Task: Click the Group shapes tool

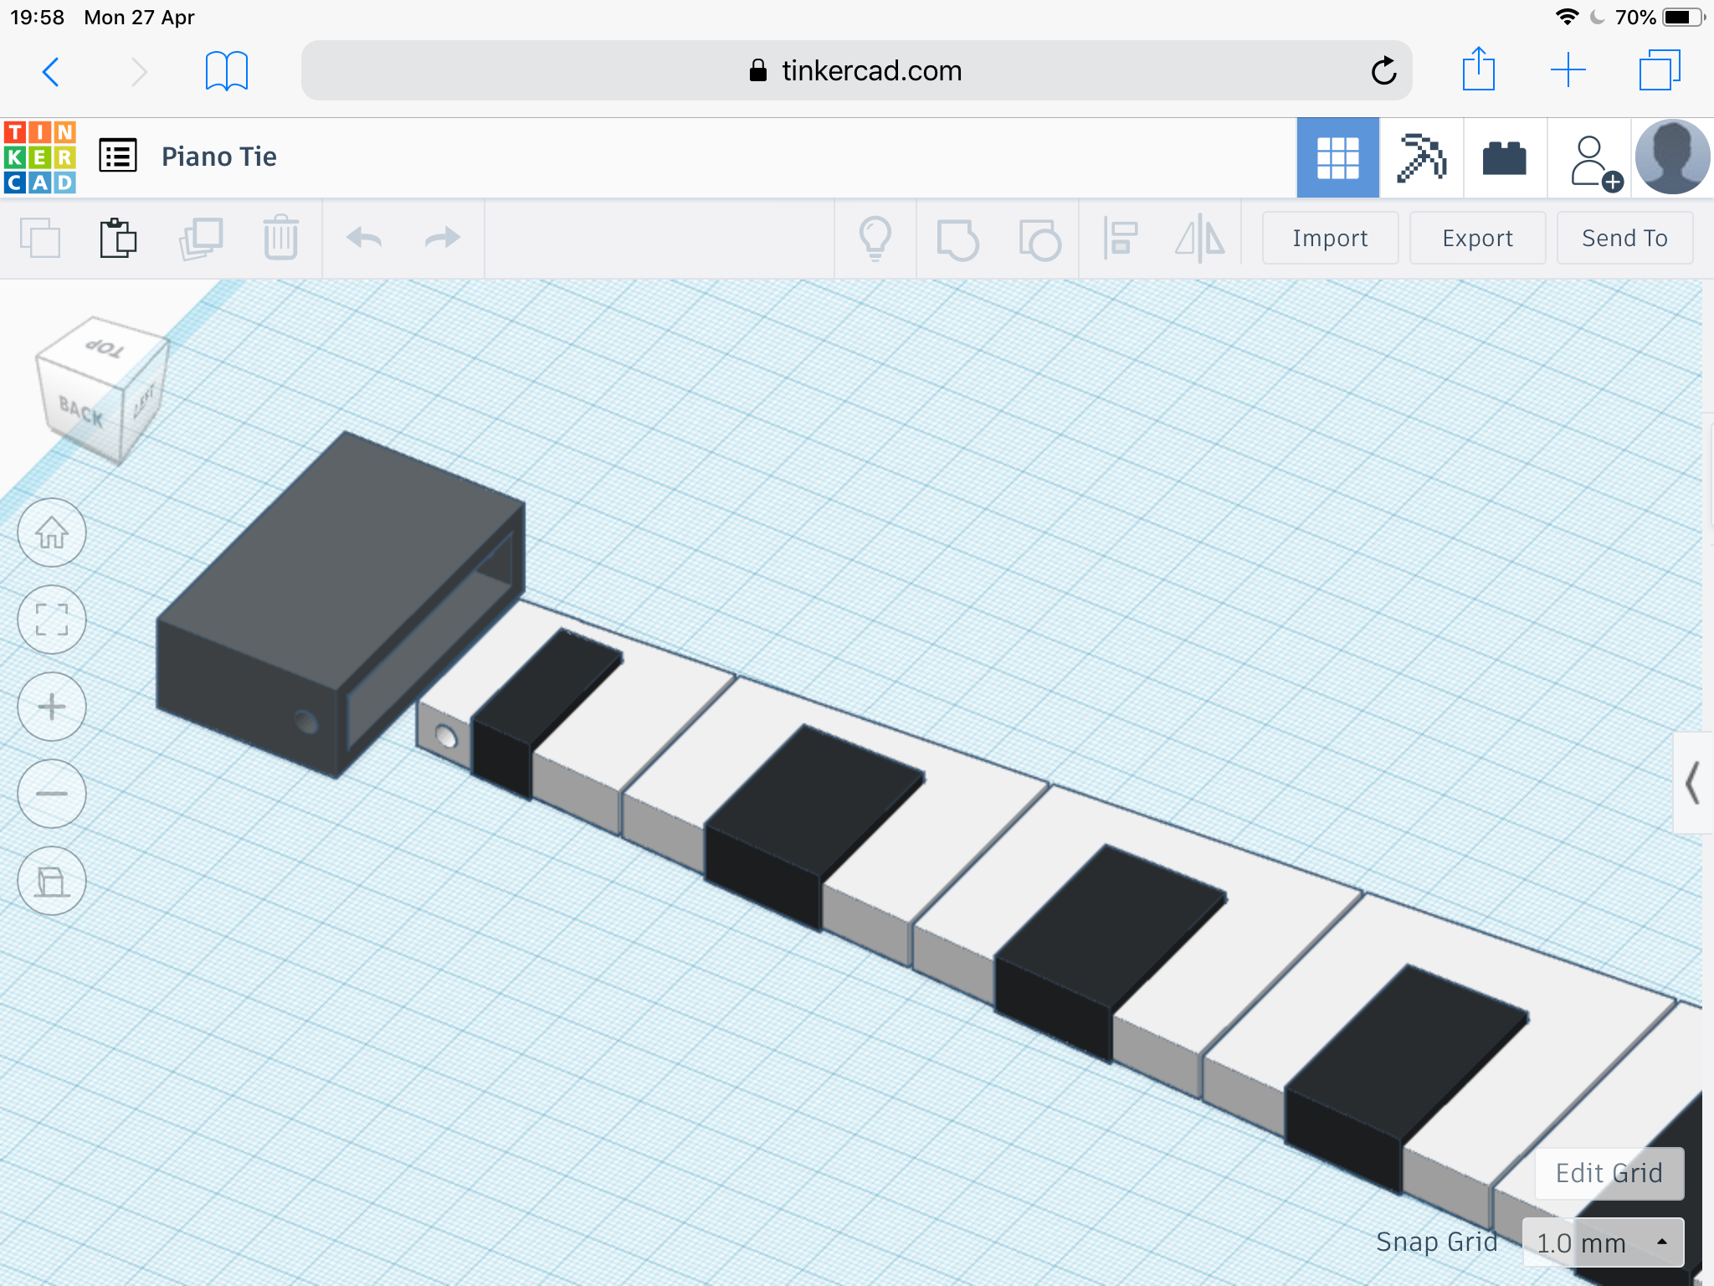Action: point(957,239)
